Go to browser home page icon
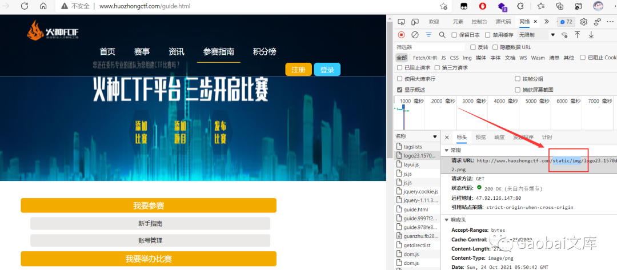The image size is (617, 270). [43, 6]
